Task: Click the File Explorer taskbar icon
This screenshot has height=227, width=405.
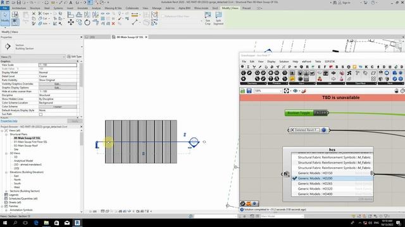Action: (46, 223)
